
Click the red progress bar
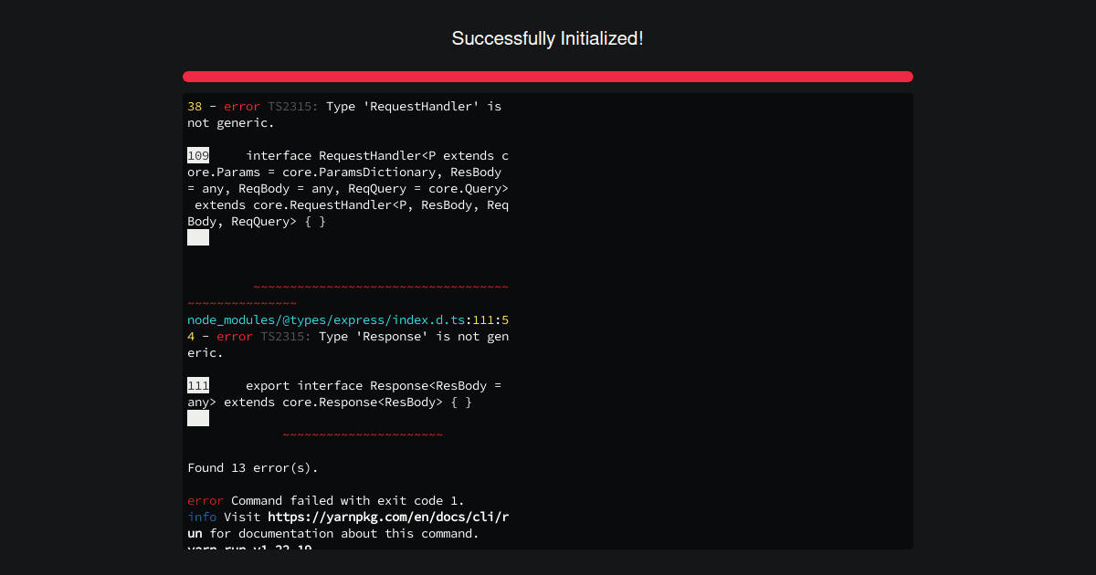point(548,76)
